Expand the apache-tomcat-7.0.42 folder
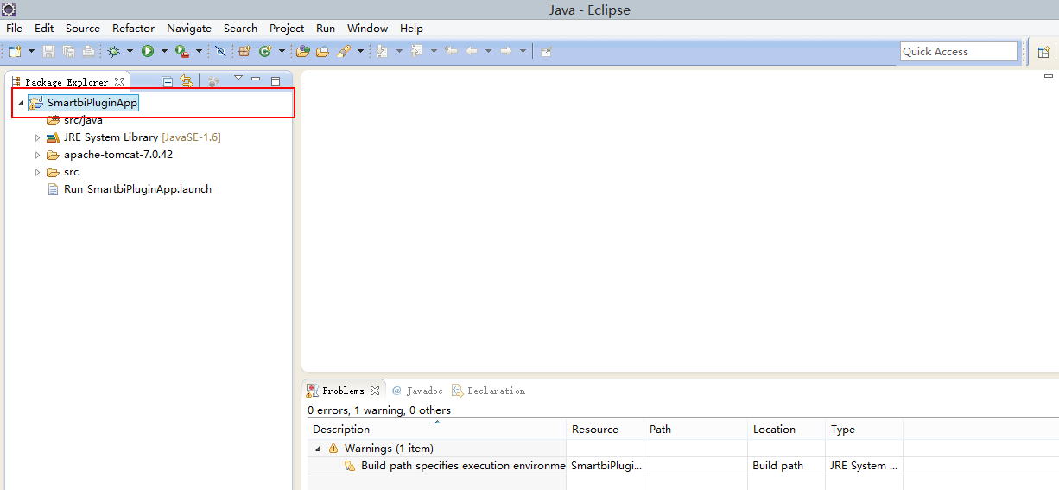 [37, 155]
